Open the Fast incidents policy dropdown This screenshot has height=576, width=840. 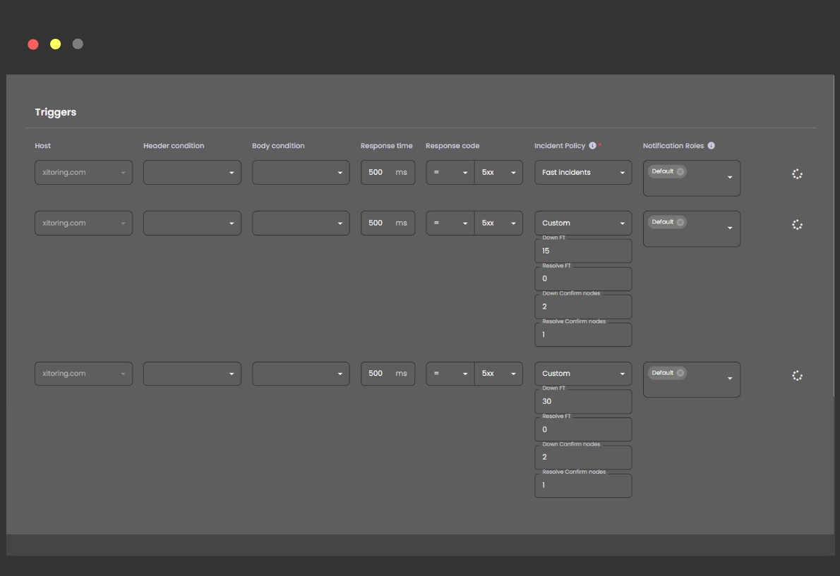(583, 172)
